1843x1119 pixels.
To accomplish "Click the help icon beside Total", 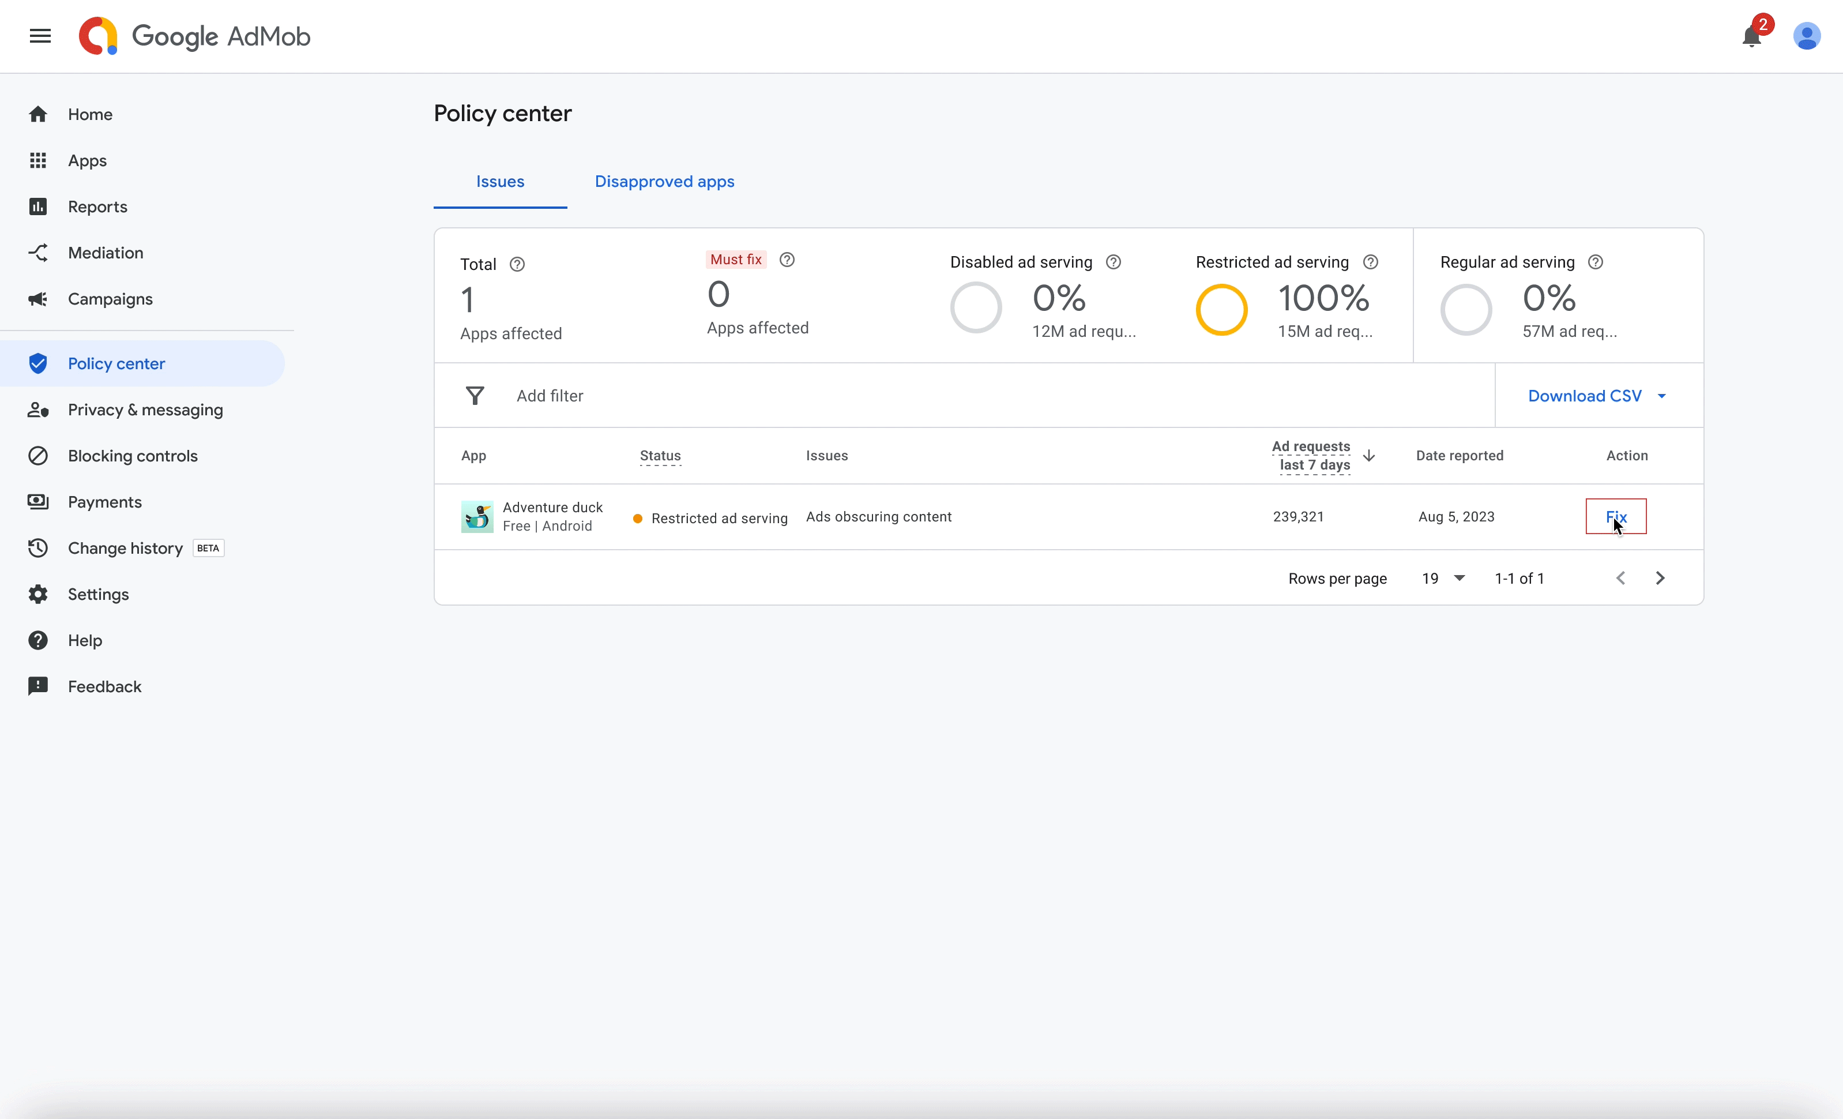I will click(x=517, y=264).
